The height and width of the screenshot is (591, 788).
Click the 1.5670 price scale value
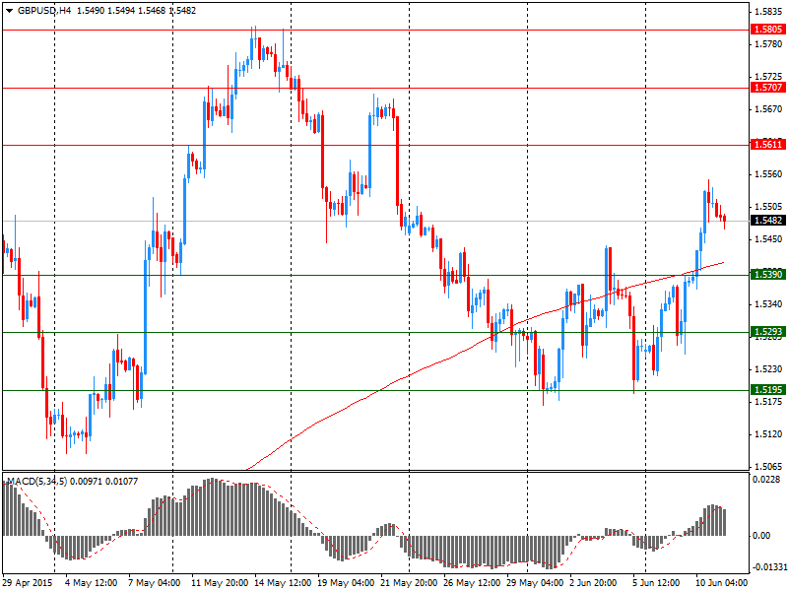click(768, 109)
